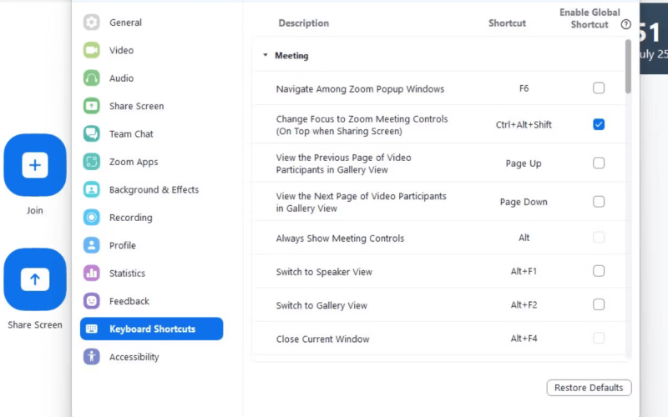Click 'Switch to Speaker View' description
The width and height of the screenshot is (668, 417).
point(324,272)
